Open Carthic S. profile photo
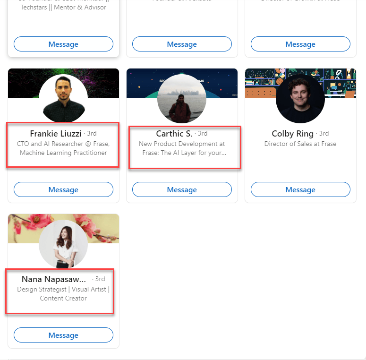The width and height of the screenshot is (366, 360). (x=182, y=99)
